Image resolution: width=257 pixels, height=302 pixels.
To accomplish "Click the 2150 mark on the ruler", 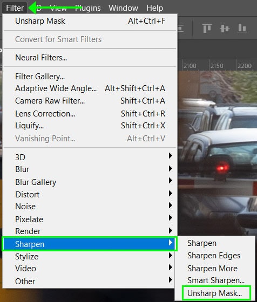I will click(x=217, y=66).
